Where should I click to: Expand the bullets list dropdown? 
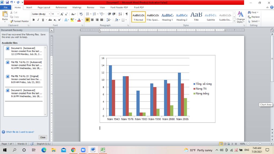(91, 14)
